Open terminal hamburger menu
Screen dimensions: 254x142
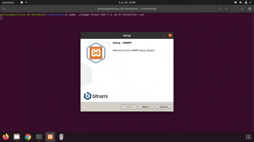coord(227,9)
